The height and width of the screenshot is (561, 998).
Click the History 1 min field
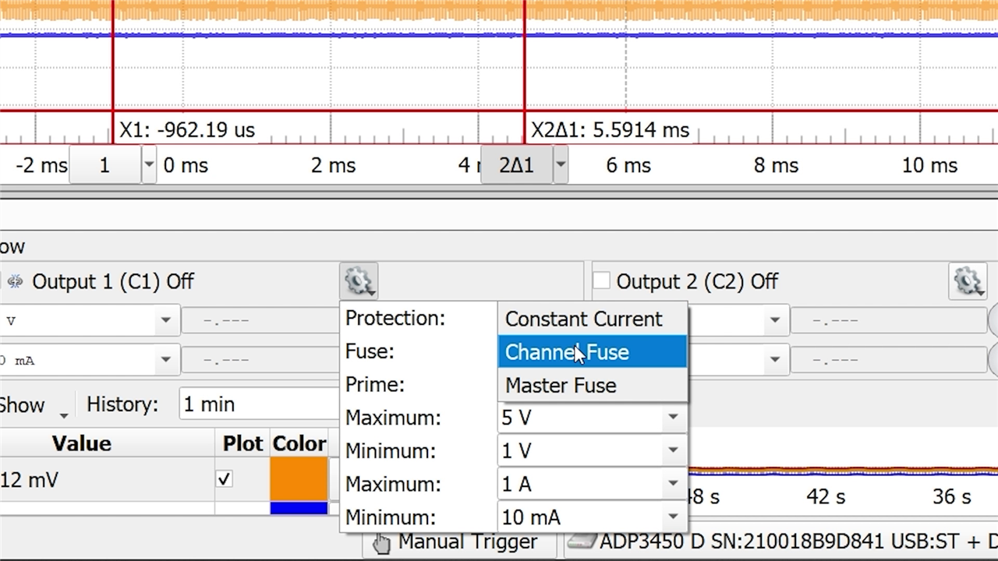point(260,404)
